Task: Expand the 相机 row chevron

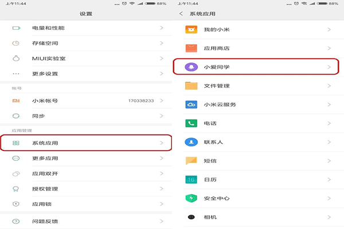Action: click(329, 217)
